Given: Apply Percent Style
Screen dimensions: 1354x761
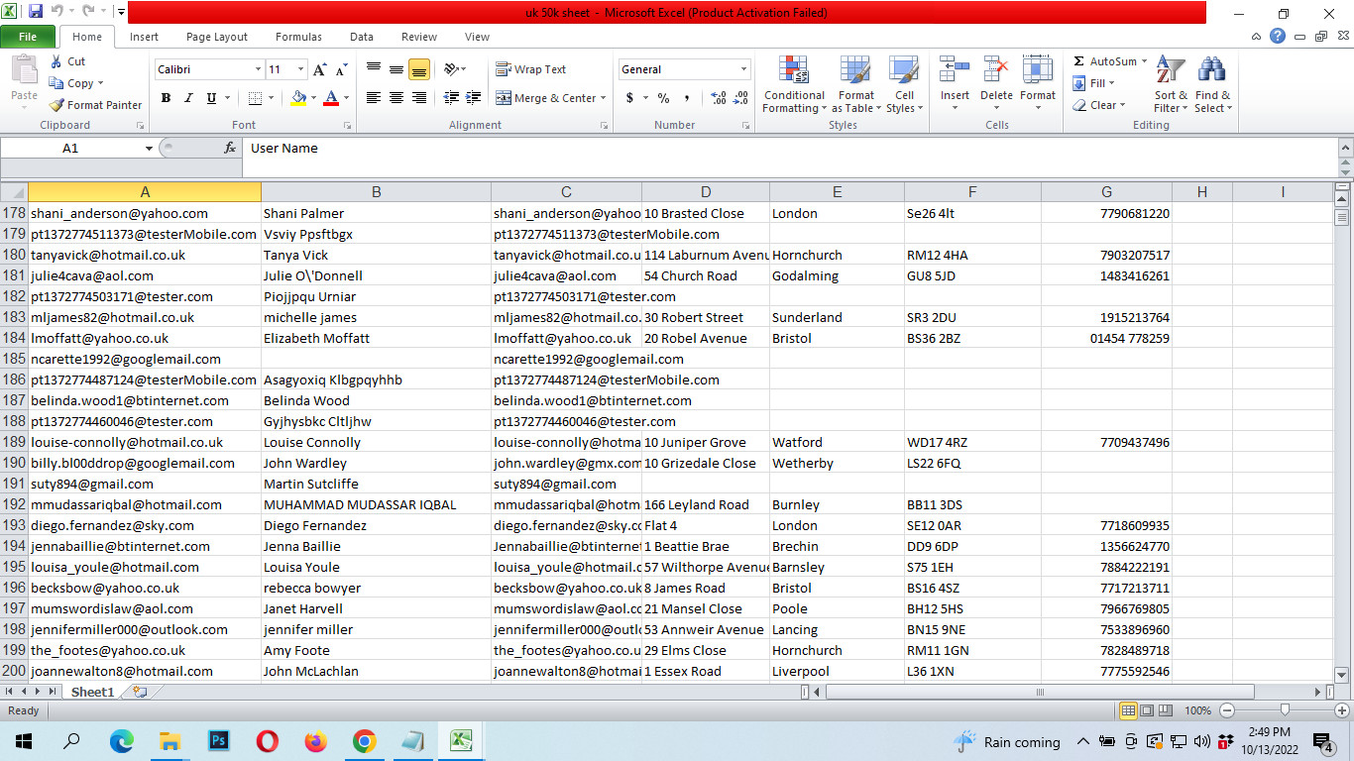Looking at the screenshot, I should [x=663, y=98].
